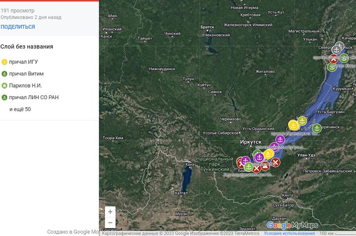Screen dimensions: 356x236
Task: Click red X marker right of причал ИГУ label
Action: point(275,163)
